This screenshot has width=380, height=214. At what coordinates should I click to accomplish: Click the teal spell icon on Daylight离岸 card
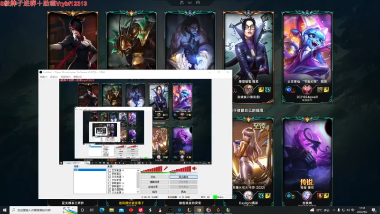[261, 195]
